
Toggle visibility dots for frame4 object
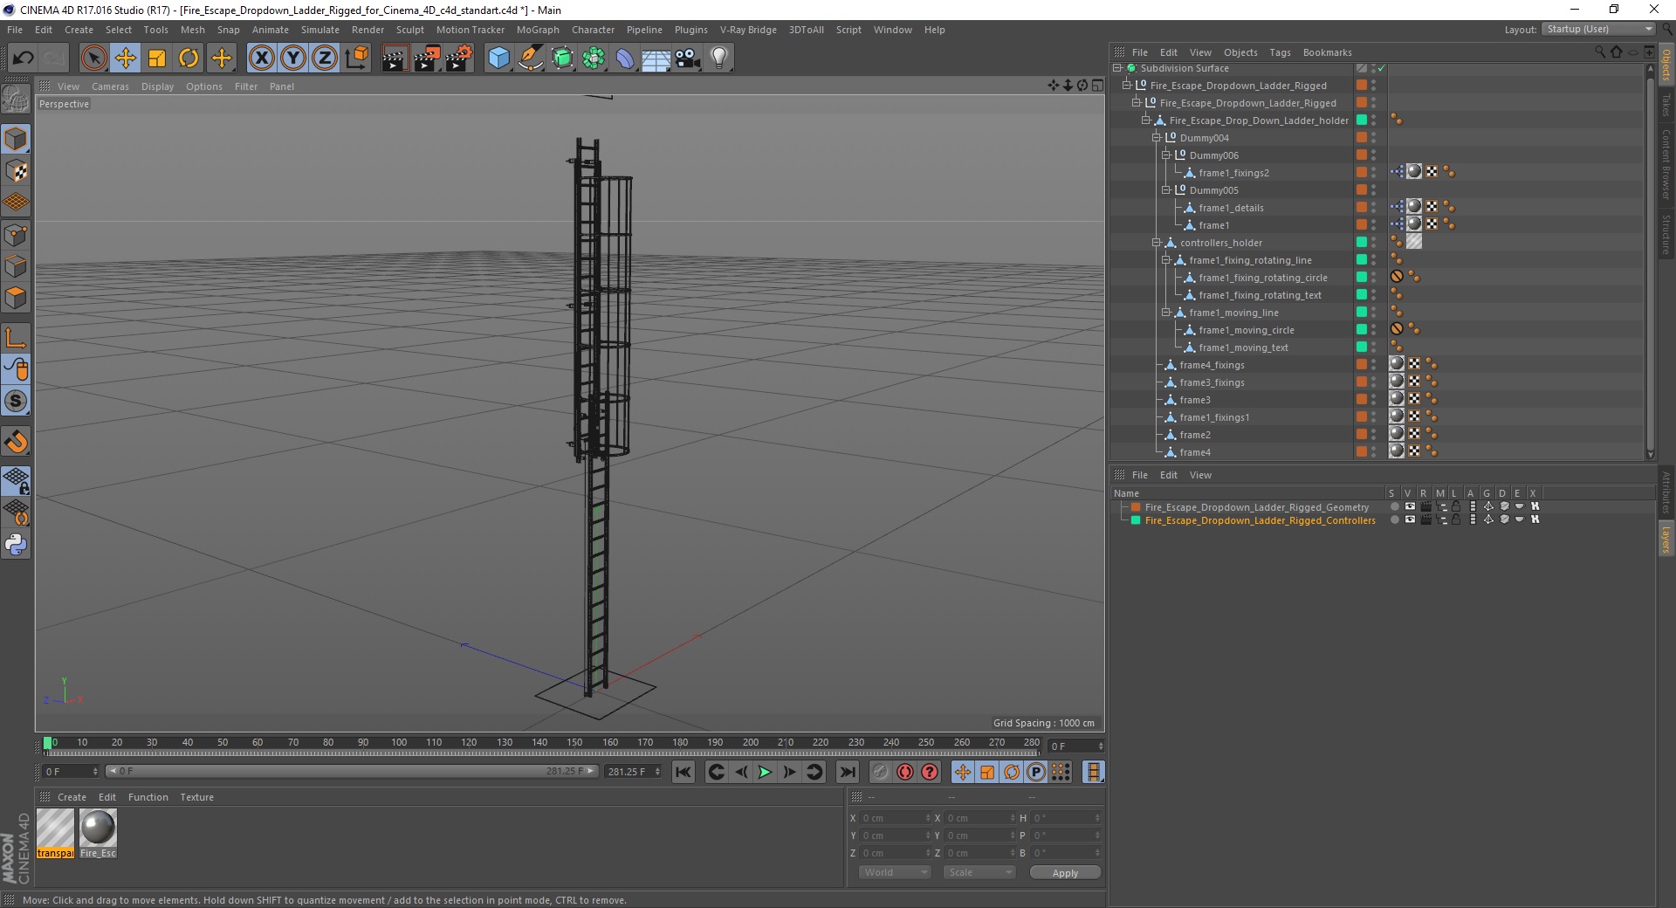pyautogui.click(x=1373, y=452)
